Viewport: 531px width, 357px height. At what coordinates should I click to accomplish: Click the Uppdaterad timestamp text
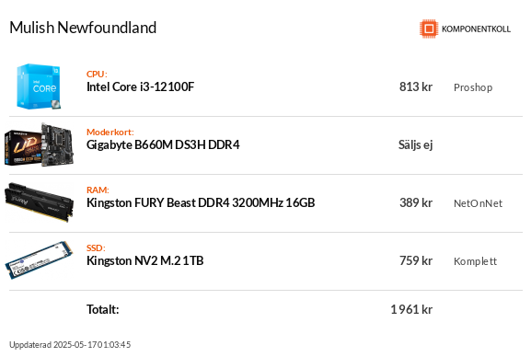[x=70, y=345]
